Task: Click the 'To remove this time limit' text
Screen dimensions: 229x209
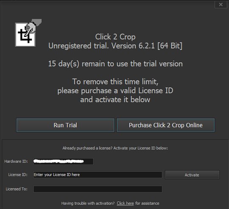Action: point(115,81)
